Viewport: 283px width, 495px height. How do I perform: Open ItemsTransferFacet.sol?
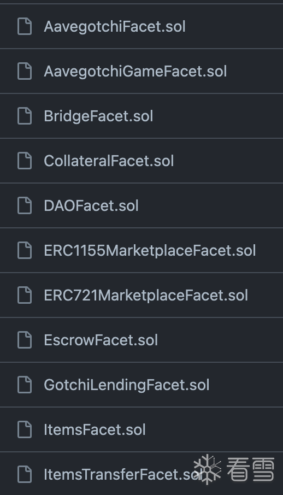122,475
